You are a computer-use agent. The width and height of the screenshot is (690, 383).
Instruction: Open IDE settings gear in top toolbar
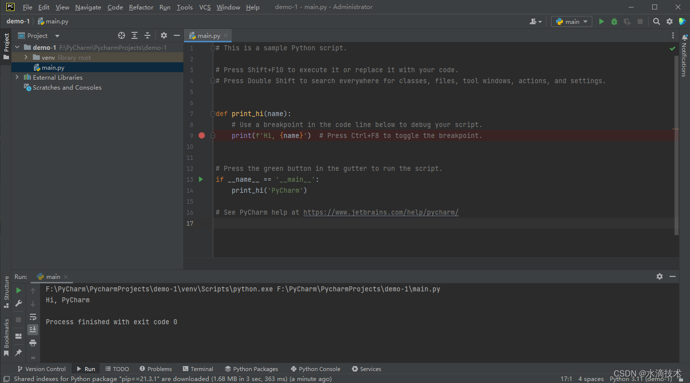tap(670, 21)
